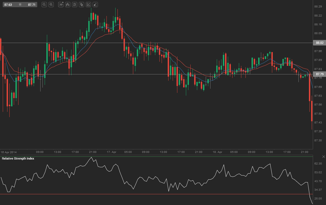Click the 87.63 bid price
The image size is (326, 205).
coord(8,5)
